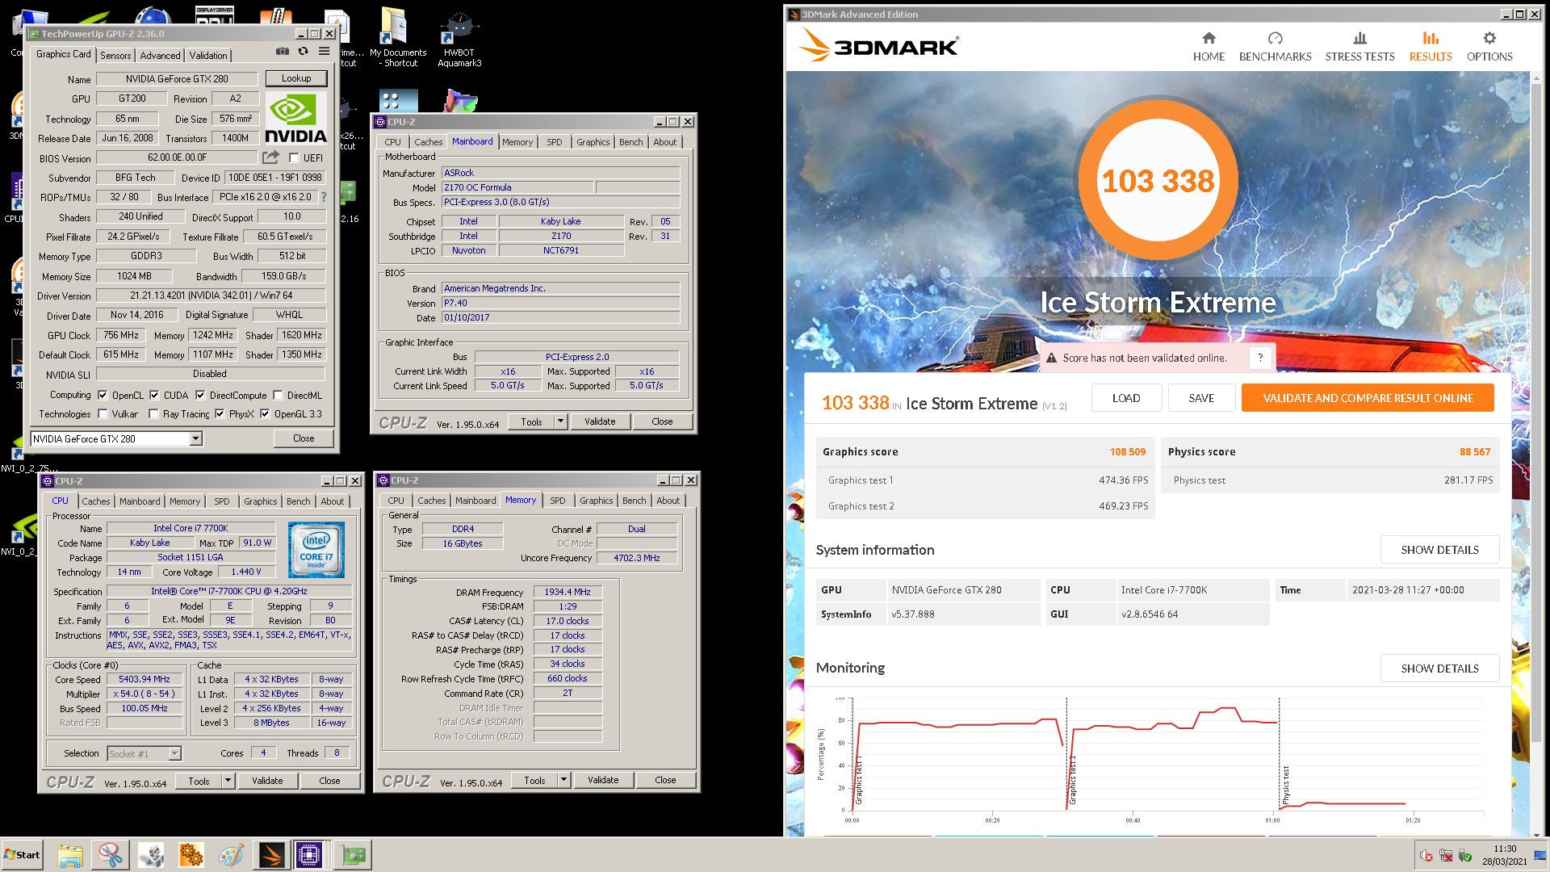The image size is (1550, 872).
Task: Open Caches tab in CPU-Z CPU window
Action: click(x=96, y=501)
